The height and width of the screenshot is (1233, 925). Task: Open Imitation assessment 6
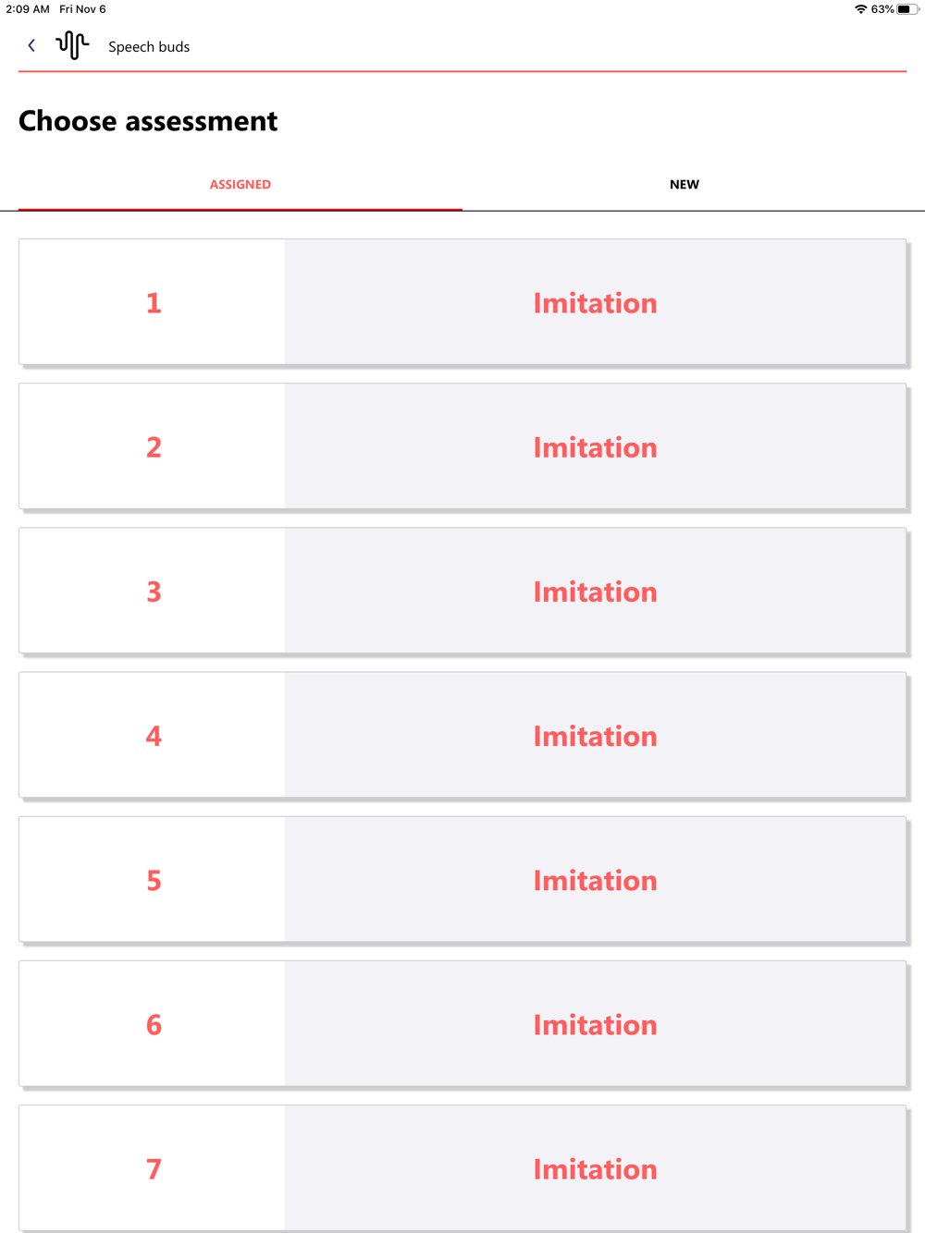point(595,1024)
